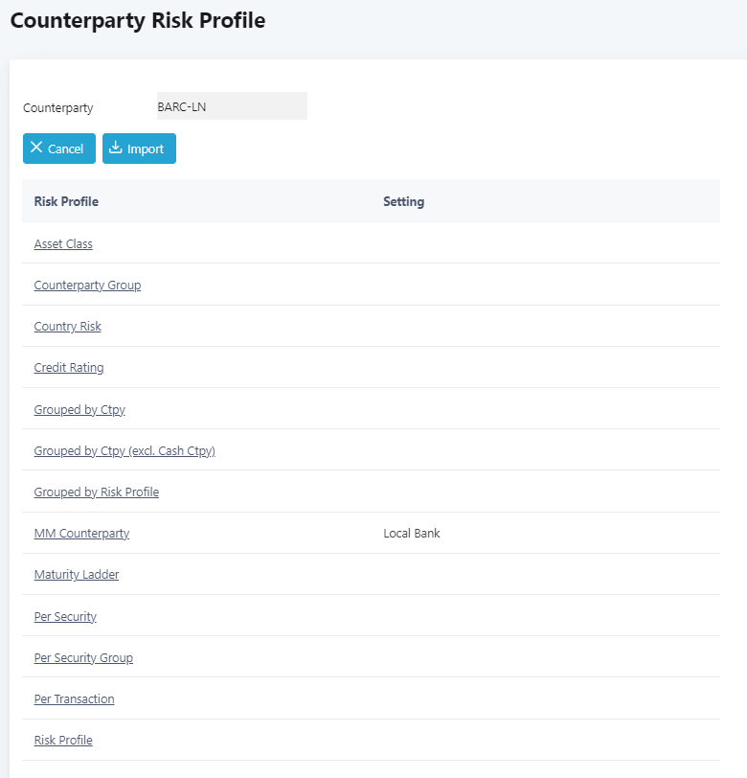Select the Per Security Group link
Image resolution: width=747 pixels, height=778 pixels.
(83, 658)
